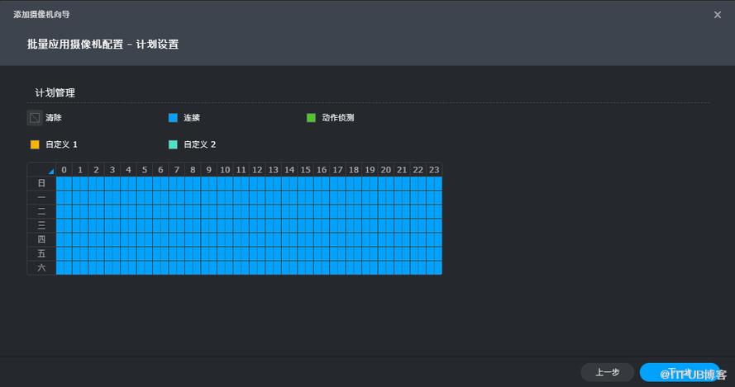735x387 pixels.
Task: Select the hour 23 column header
Action: [x=434, y=170]
